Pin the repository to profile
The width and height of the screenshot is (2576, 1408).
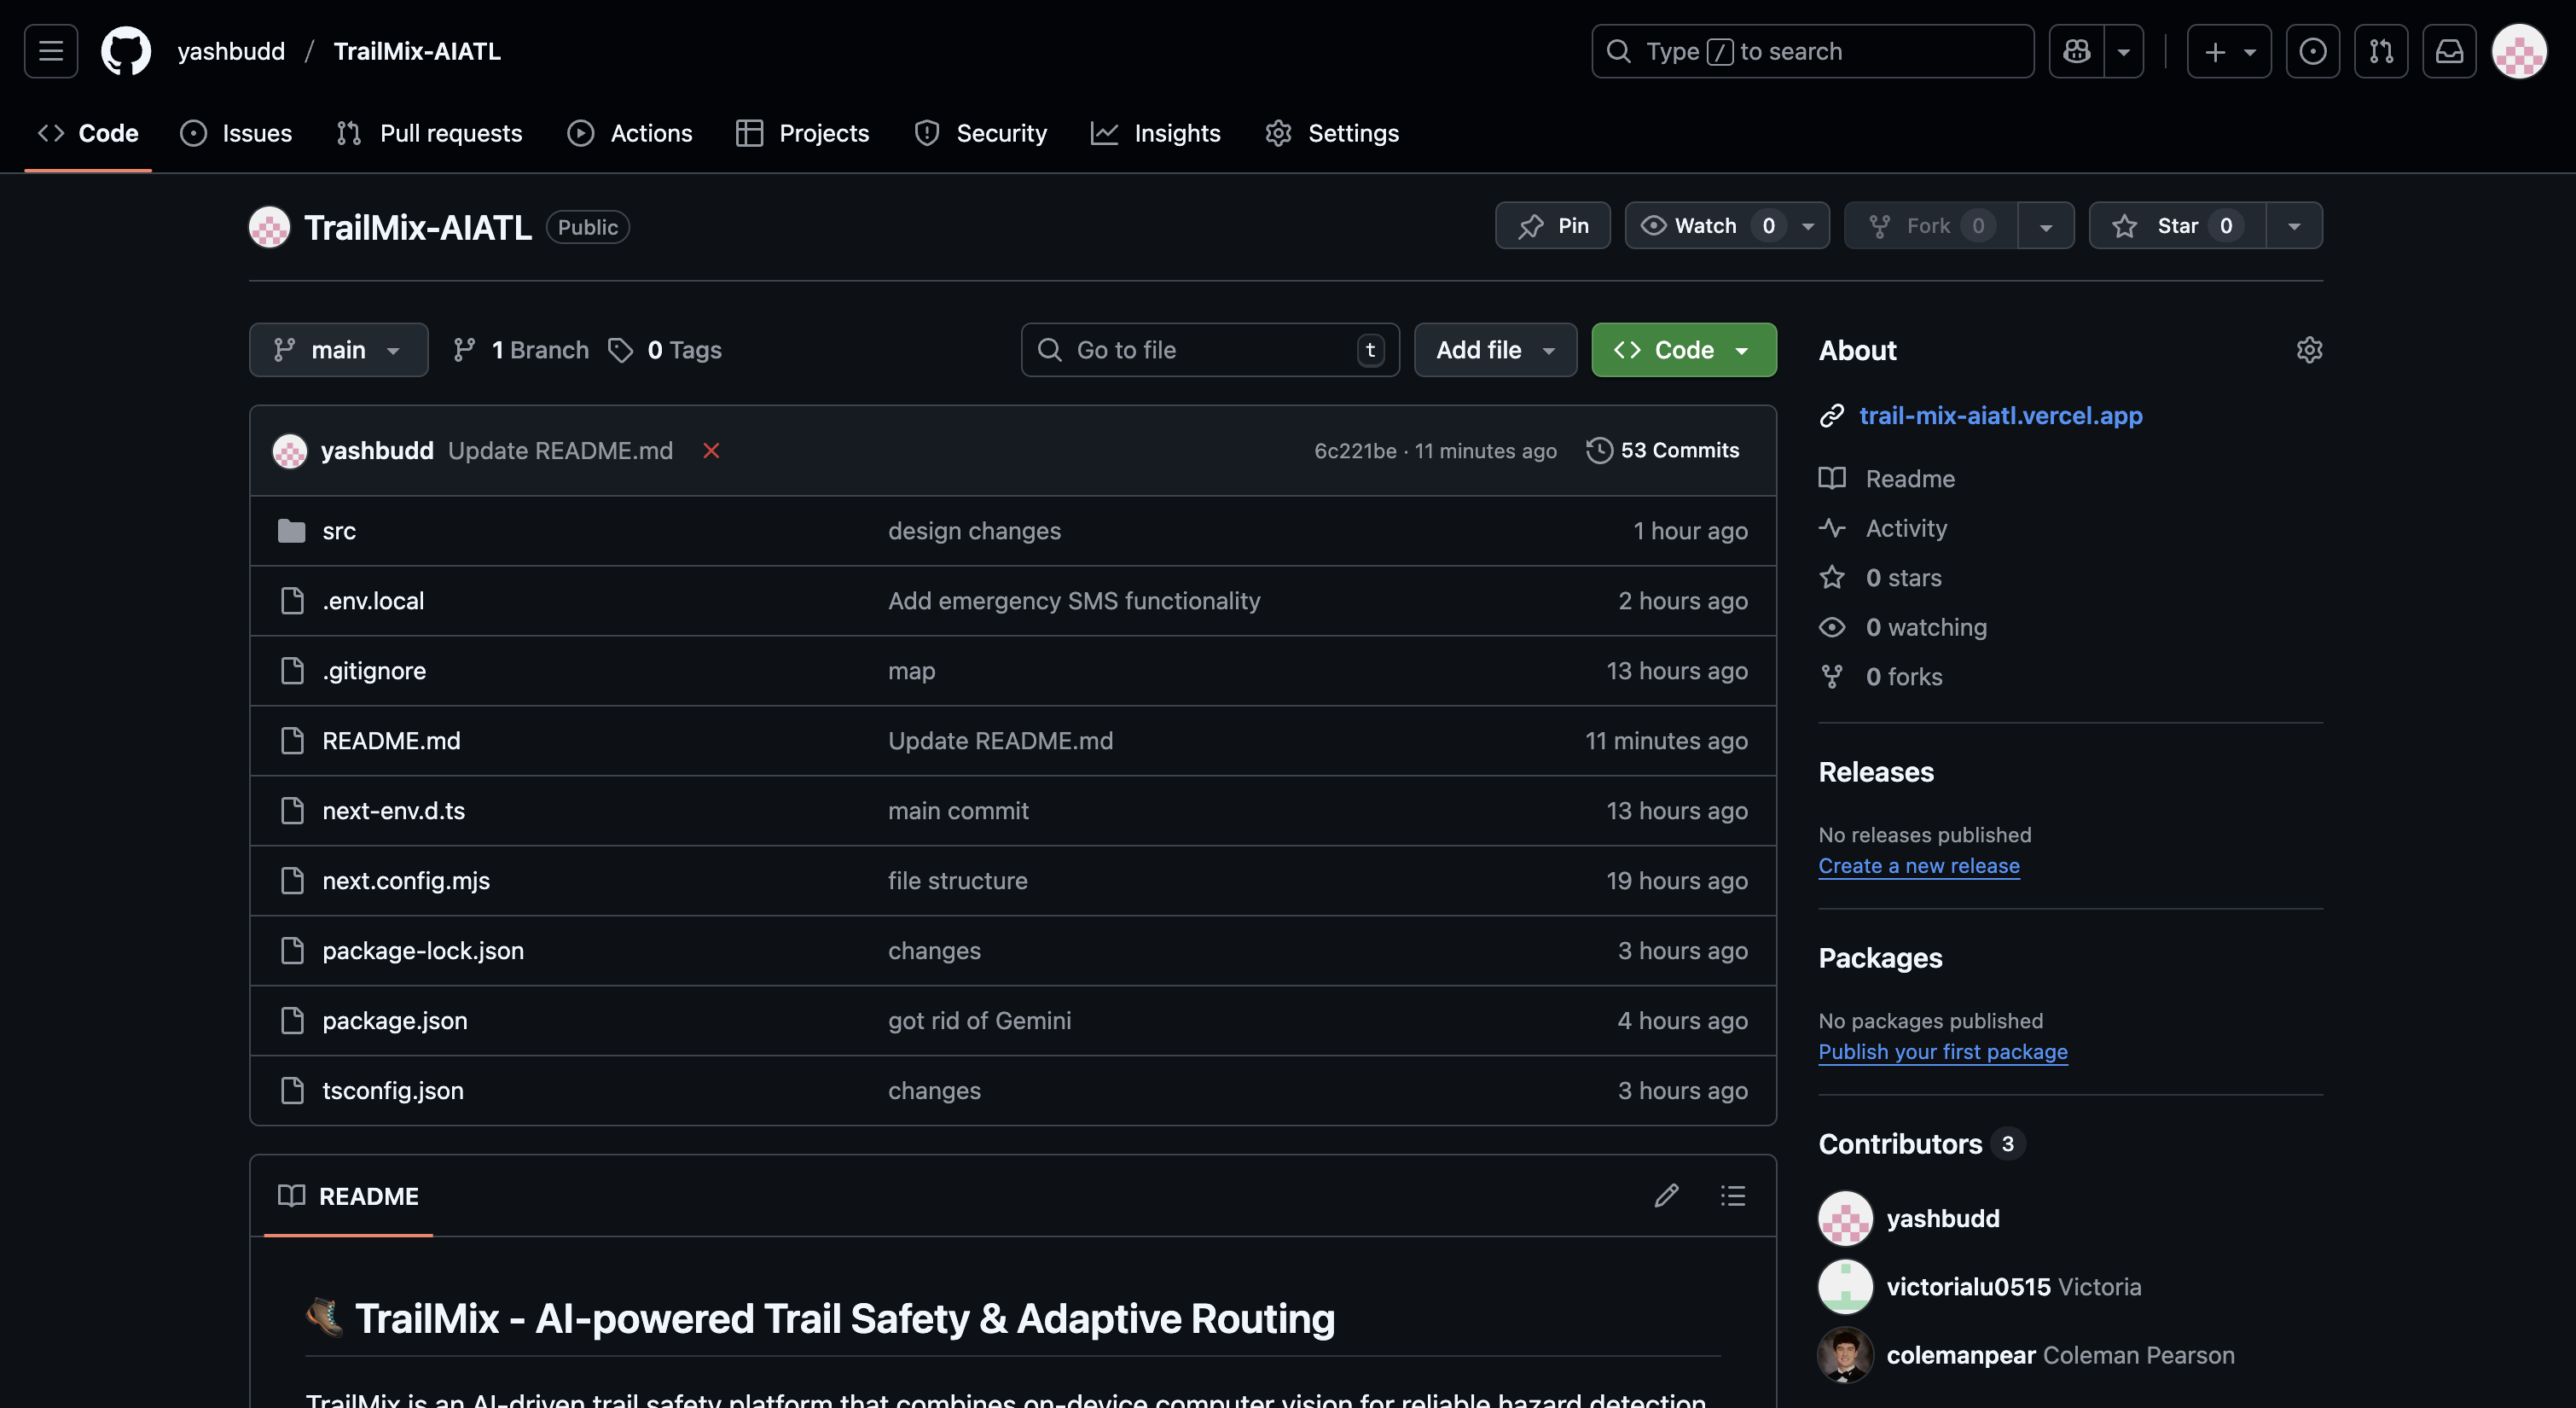[1553, 226]
